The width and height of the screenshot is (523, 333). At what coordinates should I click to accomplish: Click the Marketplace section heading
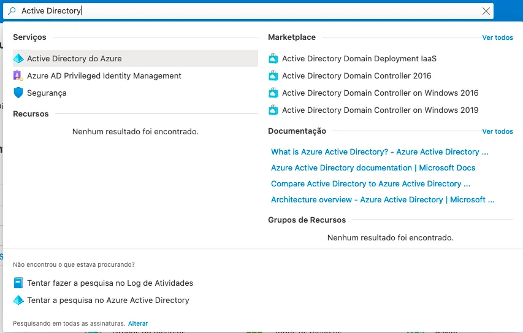point(292,37)
